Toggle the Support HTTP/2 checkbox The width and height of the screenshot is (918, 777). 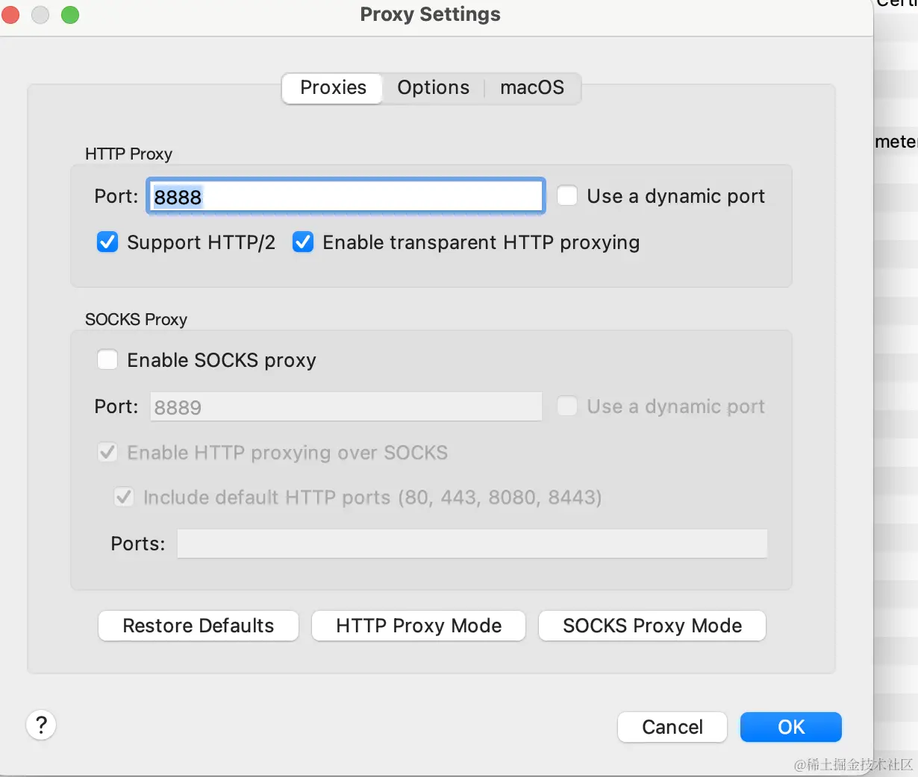coord(107,242)
